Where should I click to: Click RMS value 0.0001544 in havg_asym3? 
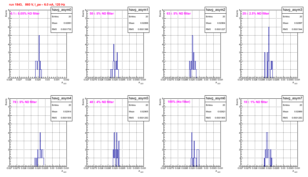click(x=297, y=29)
